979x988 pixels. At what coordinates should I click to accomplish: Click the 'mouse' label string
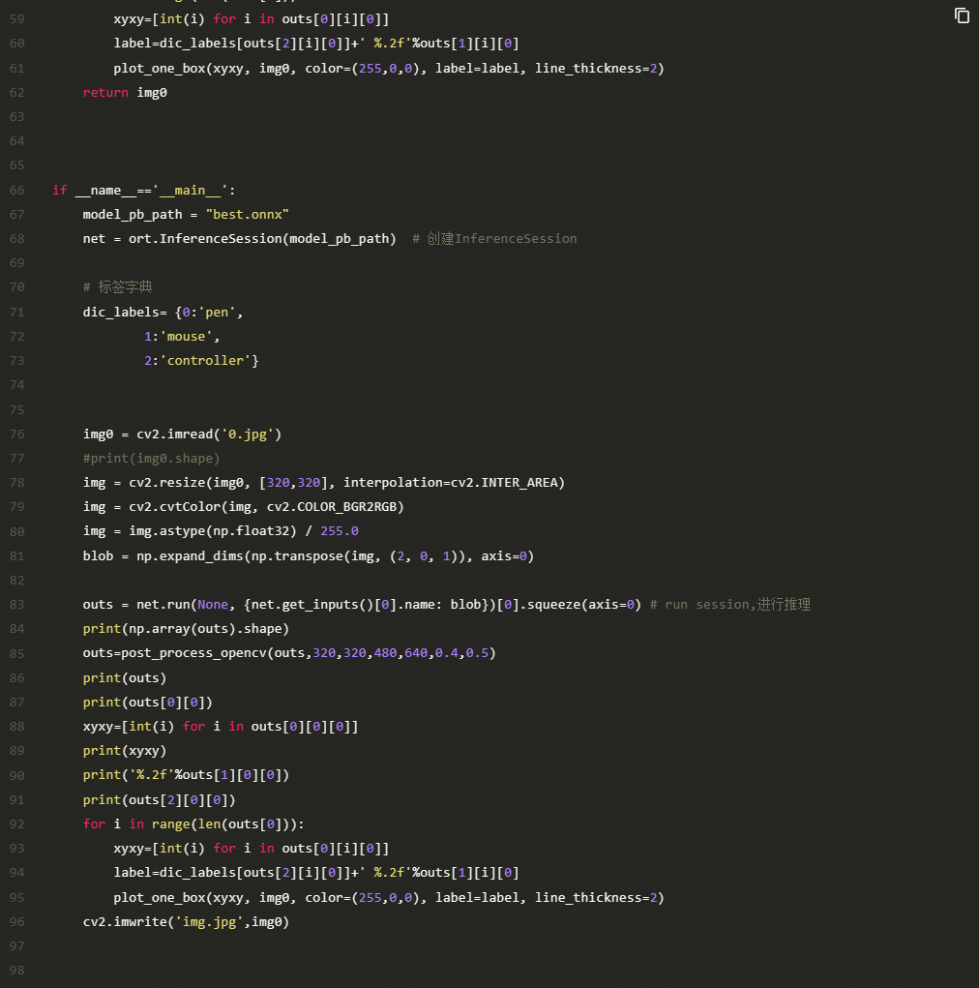click(186, 337)
